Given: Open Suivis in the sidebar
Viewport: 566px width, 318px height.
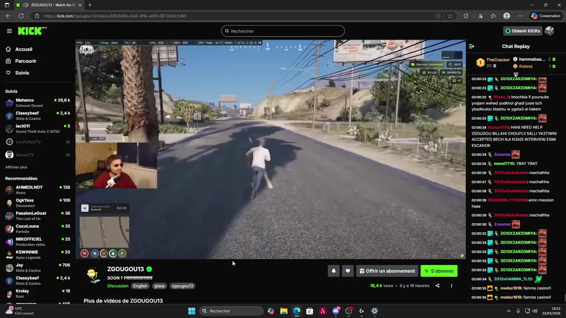Looking at the screenshot, I should coord(22,73).
